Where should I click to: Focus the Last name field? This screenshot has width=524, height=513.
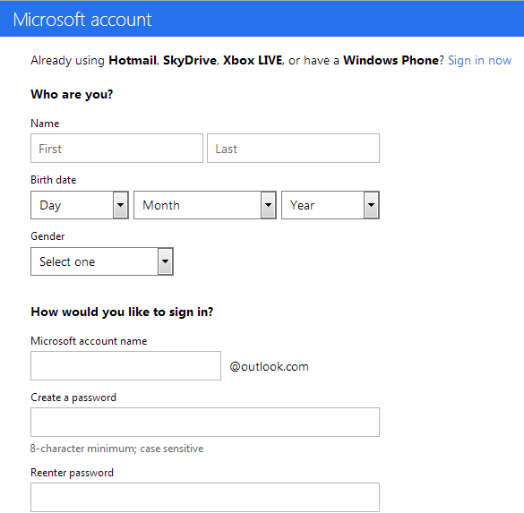tap(293, 149)
